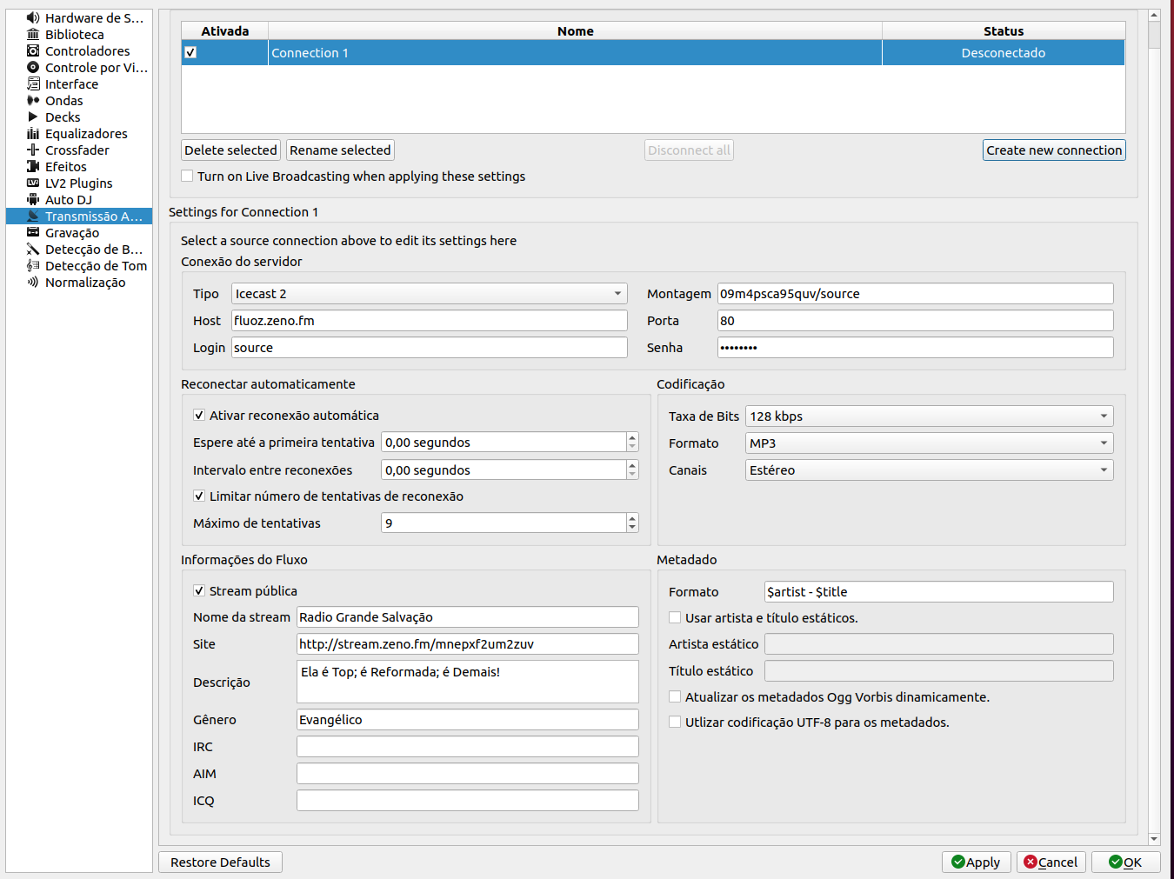This screenshot has height=879, width=1174.
Task: Open the Gravação recording icon
Action: 33,232
